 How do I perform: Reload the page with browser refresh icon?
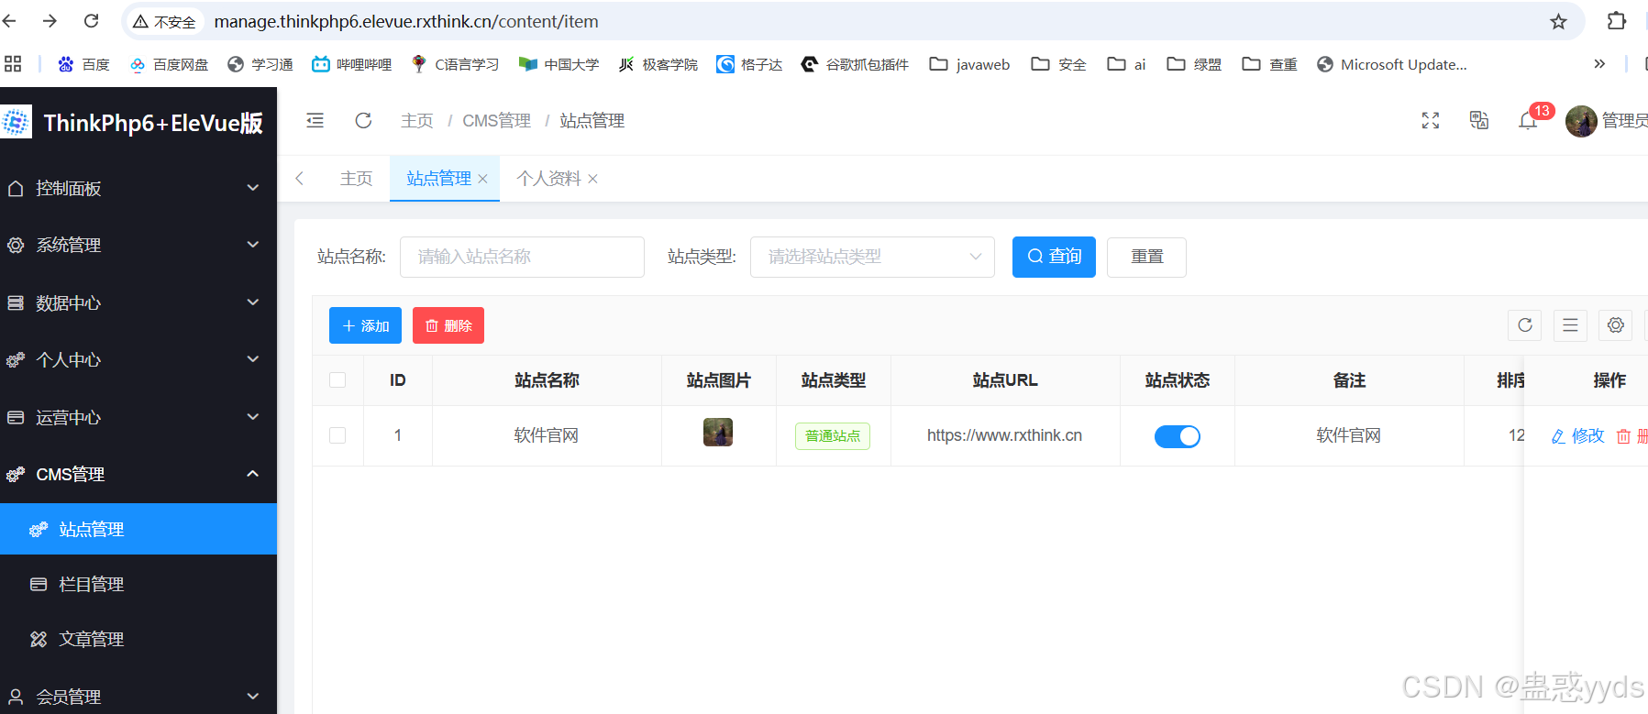click(91, 20)
